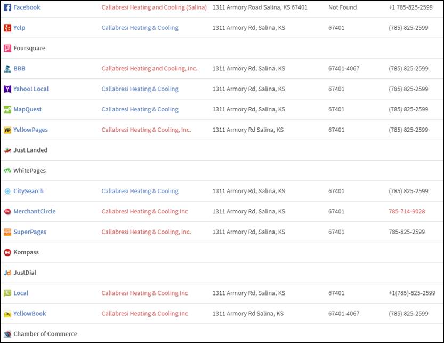444x343 pixels.
Task: Open the MerchantCircle directory link
Action: point(35,211)
